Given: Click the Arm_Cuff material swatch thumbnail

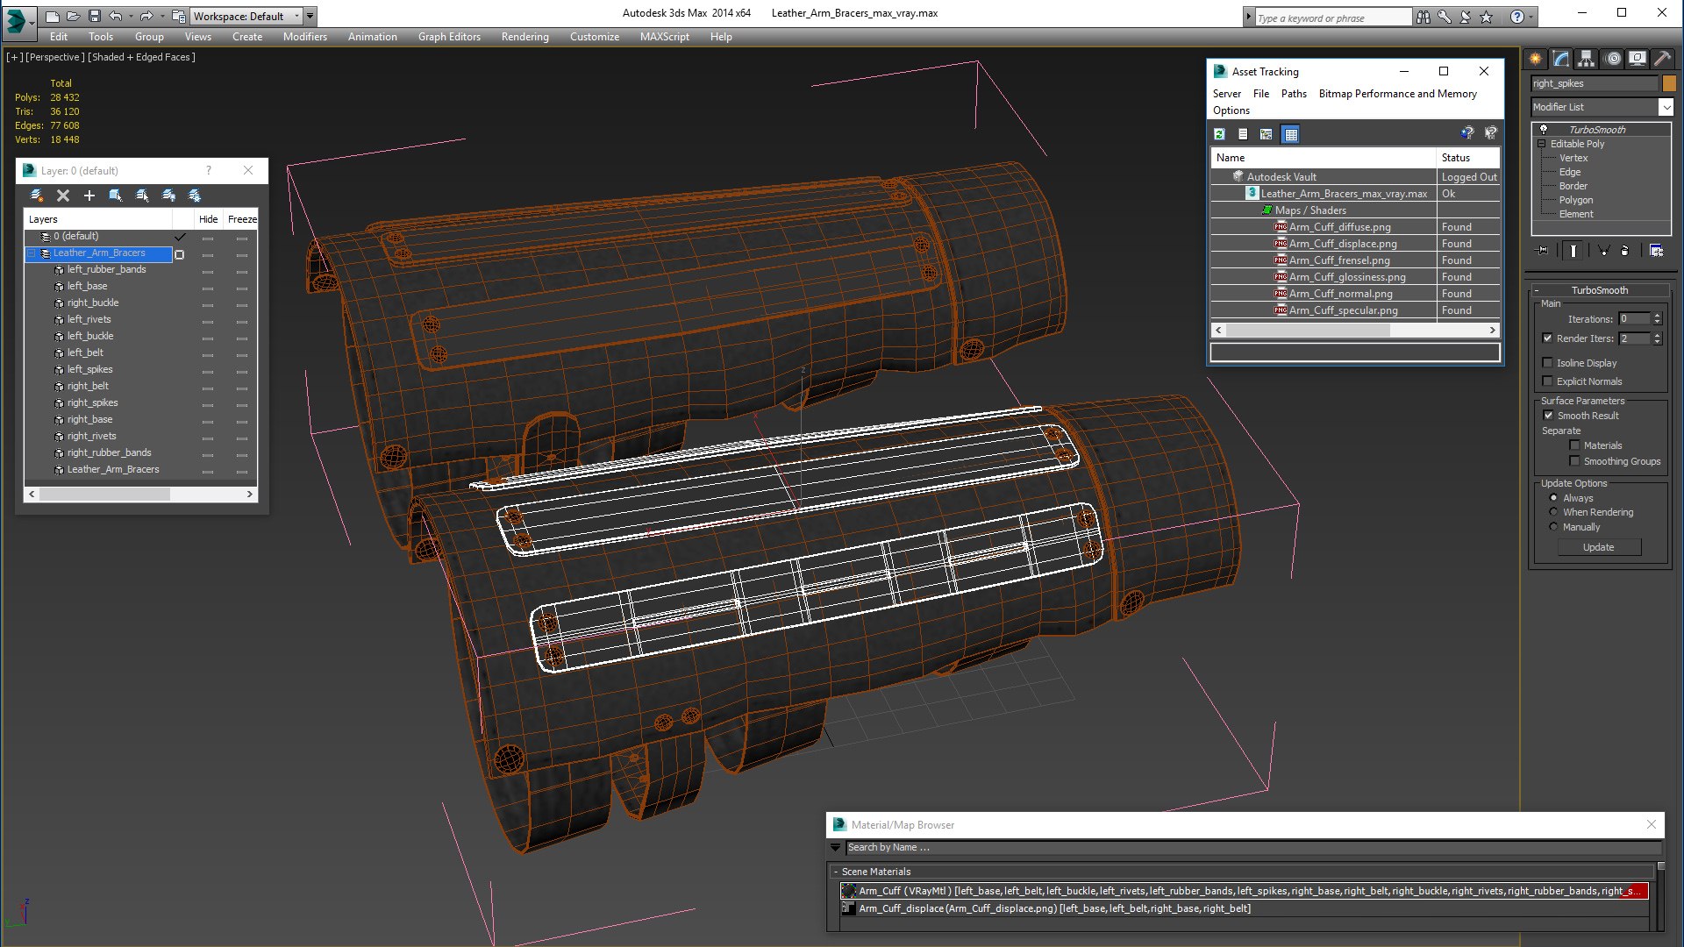Looking at the screenshot, I should coord(849,891).
